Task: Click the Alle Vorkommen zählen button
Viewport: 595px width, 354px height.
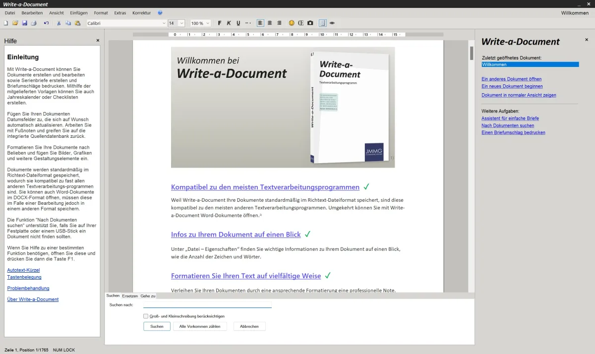Action: coord(200,326)
